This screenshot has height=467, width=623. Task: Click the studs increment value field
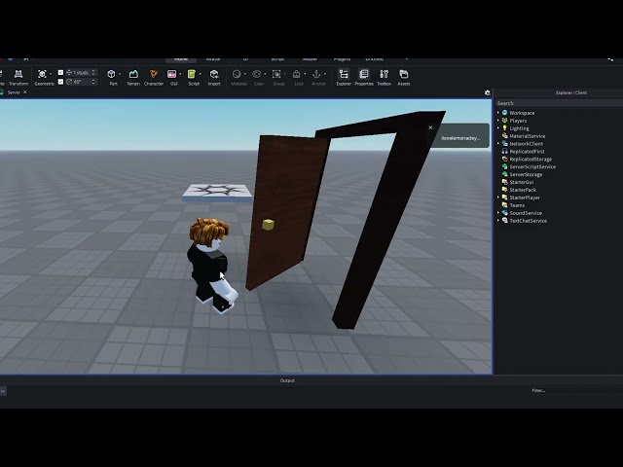click(81, 72)
